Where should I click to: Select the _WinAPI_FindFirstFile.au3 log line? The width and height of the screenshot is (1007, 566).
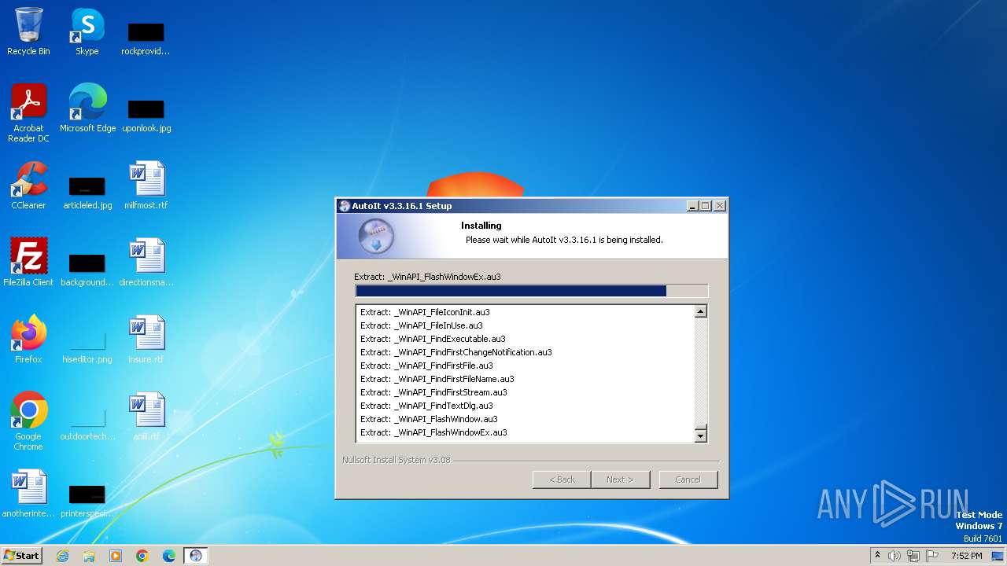point(426,366)
